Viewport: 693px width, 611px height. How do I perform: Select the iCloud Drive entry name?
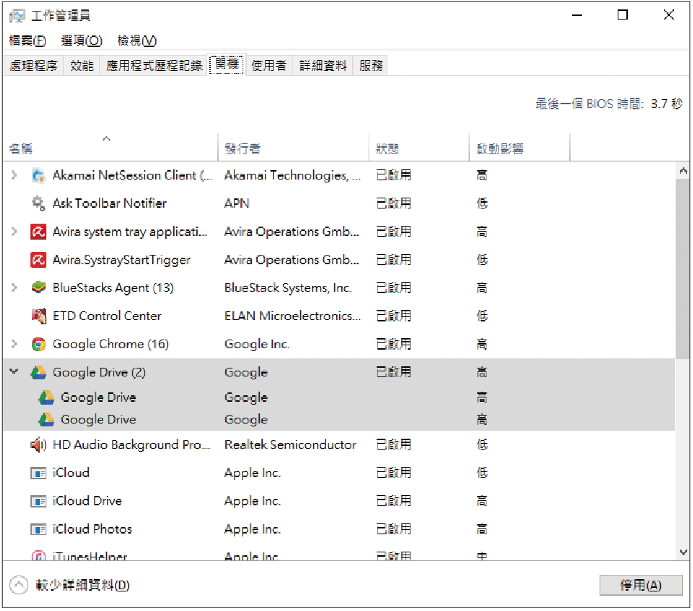87,501
